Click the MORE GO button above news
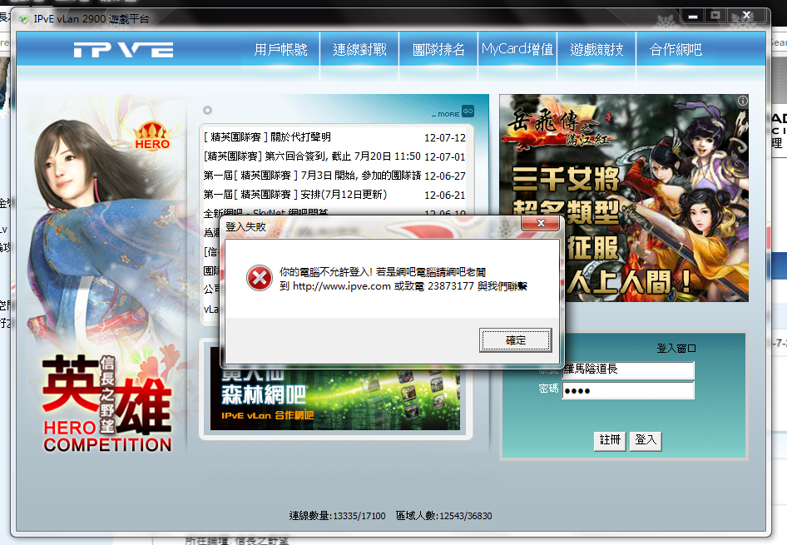 [453, 112]
